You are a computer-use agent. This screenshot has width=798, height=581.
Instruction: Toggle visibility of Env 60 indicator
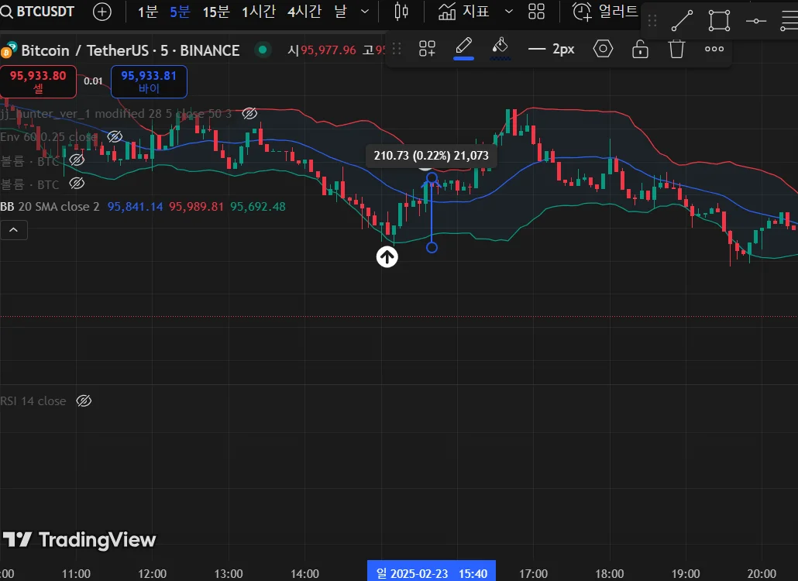pyautogui.click(x=115, y=136)
